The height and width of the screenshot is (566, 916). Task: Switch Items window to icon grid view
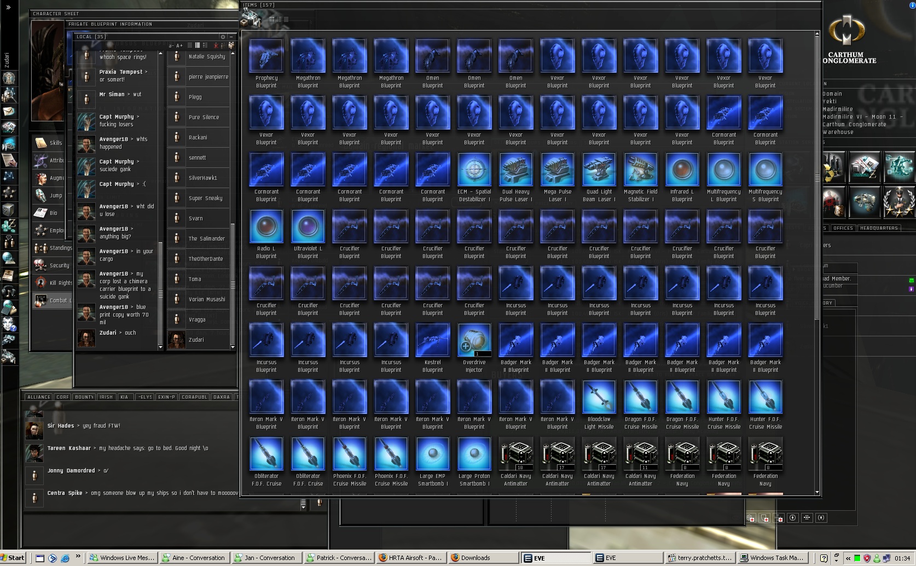272,19
